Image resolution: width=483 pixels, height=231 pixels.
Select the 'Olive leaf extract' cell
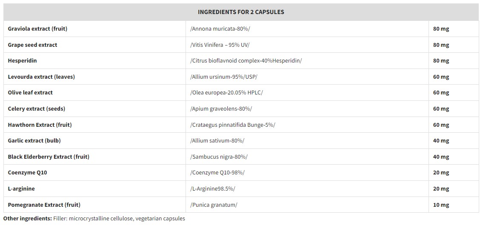(30, 93)
